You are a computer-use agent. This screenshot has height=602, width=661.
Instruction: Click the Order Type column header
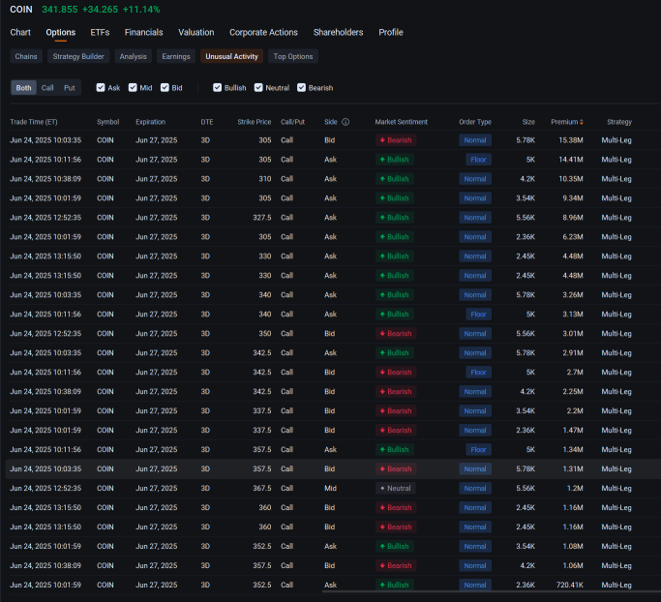[475, 122]
